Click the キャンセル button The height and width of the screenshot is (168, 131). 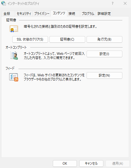pyautogui.click(x=91, y=164)
